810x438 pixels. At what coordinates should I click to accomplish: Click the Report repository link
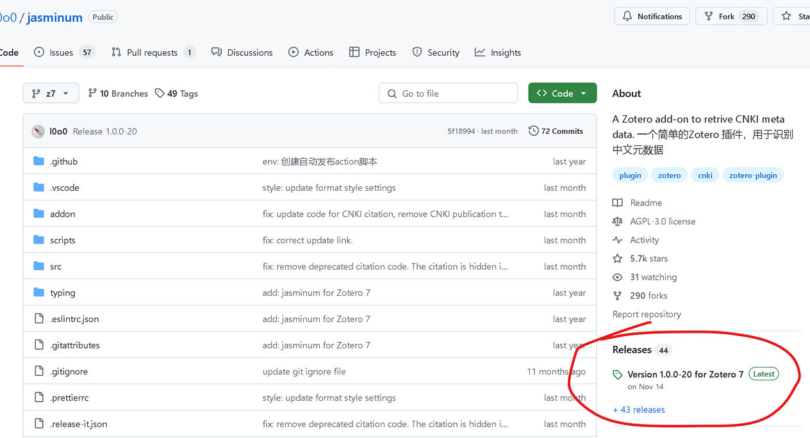(x=647, y=314)
